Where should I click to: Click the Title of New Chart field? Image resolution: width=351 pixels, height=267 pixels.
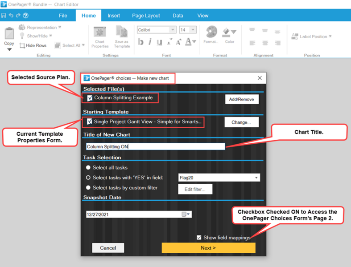coord(155,146)
